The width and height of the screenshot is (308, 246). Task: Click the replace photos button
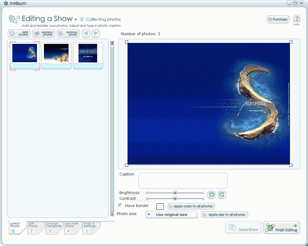click(44, 33)
